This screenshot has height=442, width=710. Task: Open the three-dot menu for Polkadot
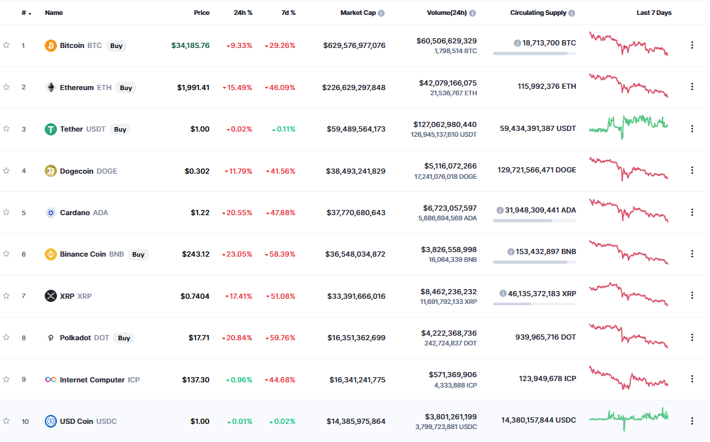click(x=692, y=338)
